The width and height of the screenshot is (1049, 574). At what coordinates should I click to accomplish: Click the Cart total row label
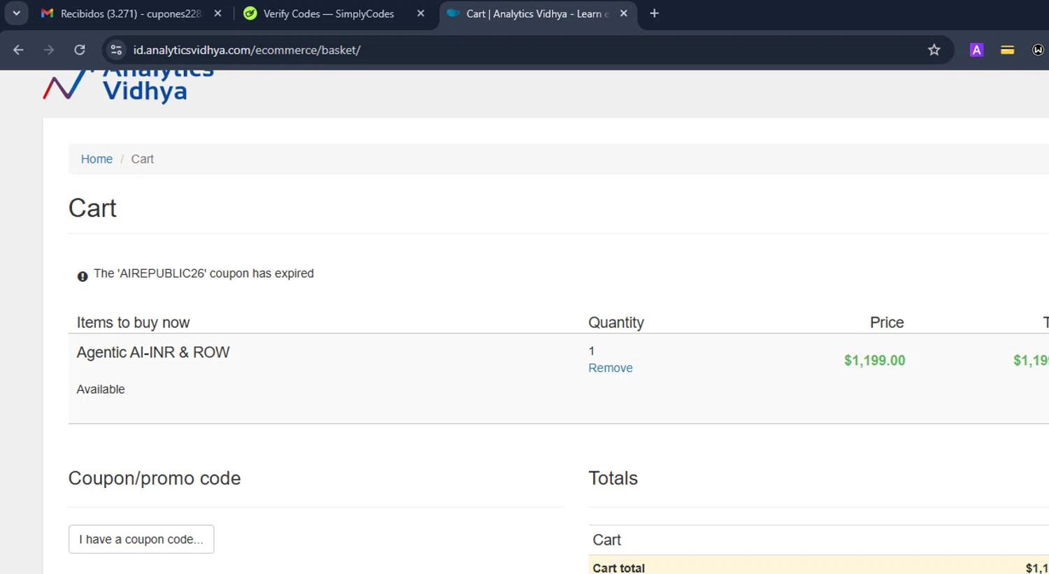click(x=619, y=568)
